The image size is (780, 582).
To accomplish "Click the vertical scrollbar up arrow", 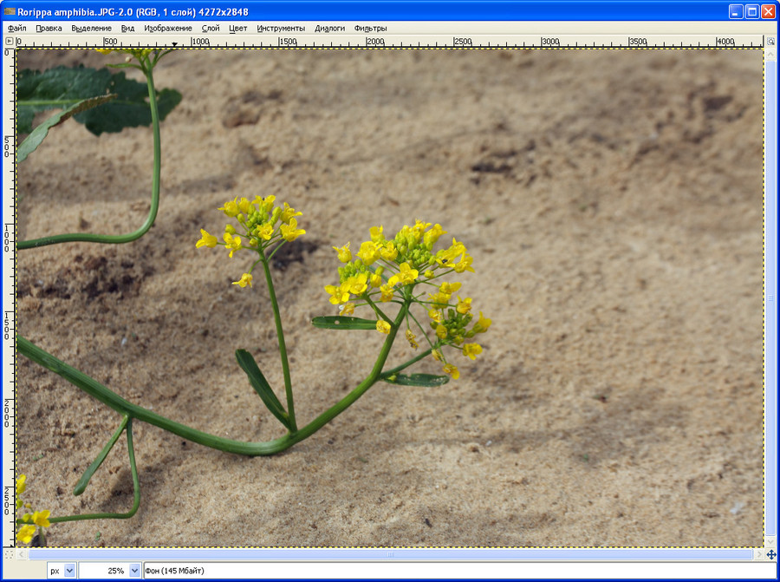I will [x=770, y=53].
